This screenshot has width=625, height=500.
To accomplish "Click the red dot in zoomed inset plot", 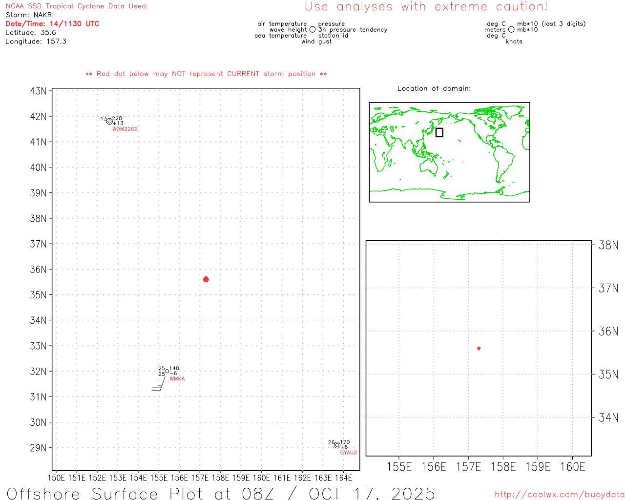I will (479, 348).
